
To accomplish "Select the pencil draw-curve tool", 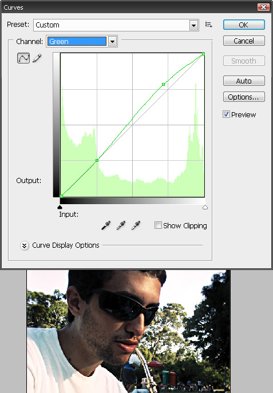I will point(37,58).
